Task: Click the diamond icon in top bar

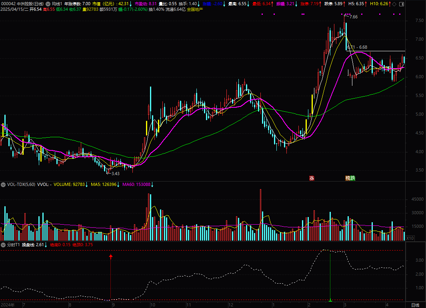Action: [x=394, y=4]
